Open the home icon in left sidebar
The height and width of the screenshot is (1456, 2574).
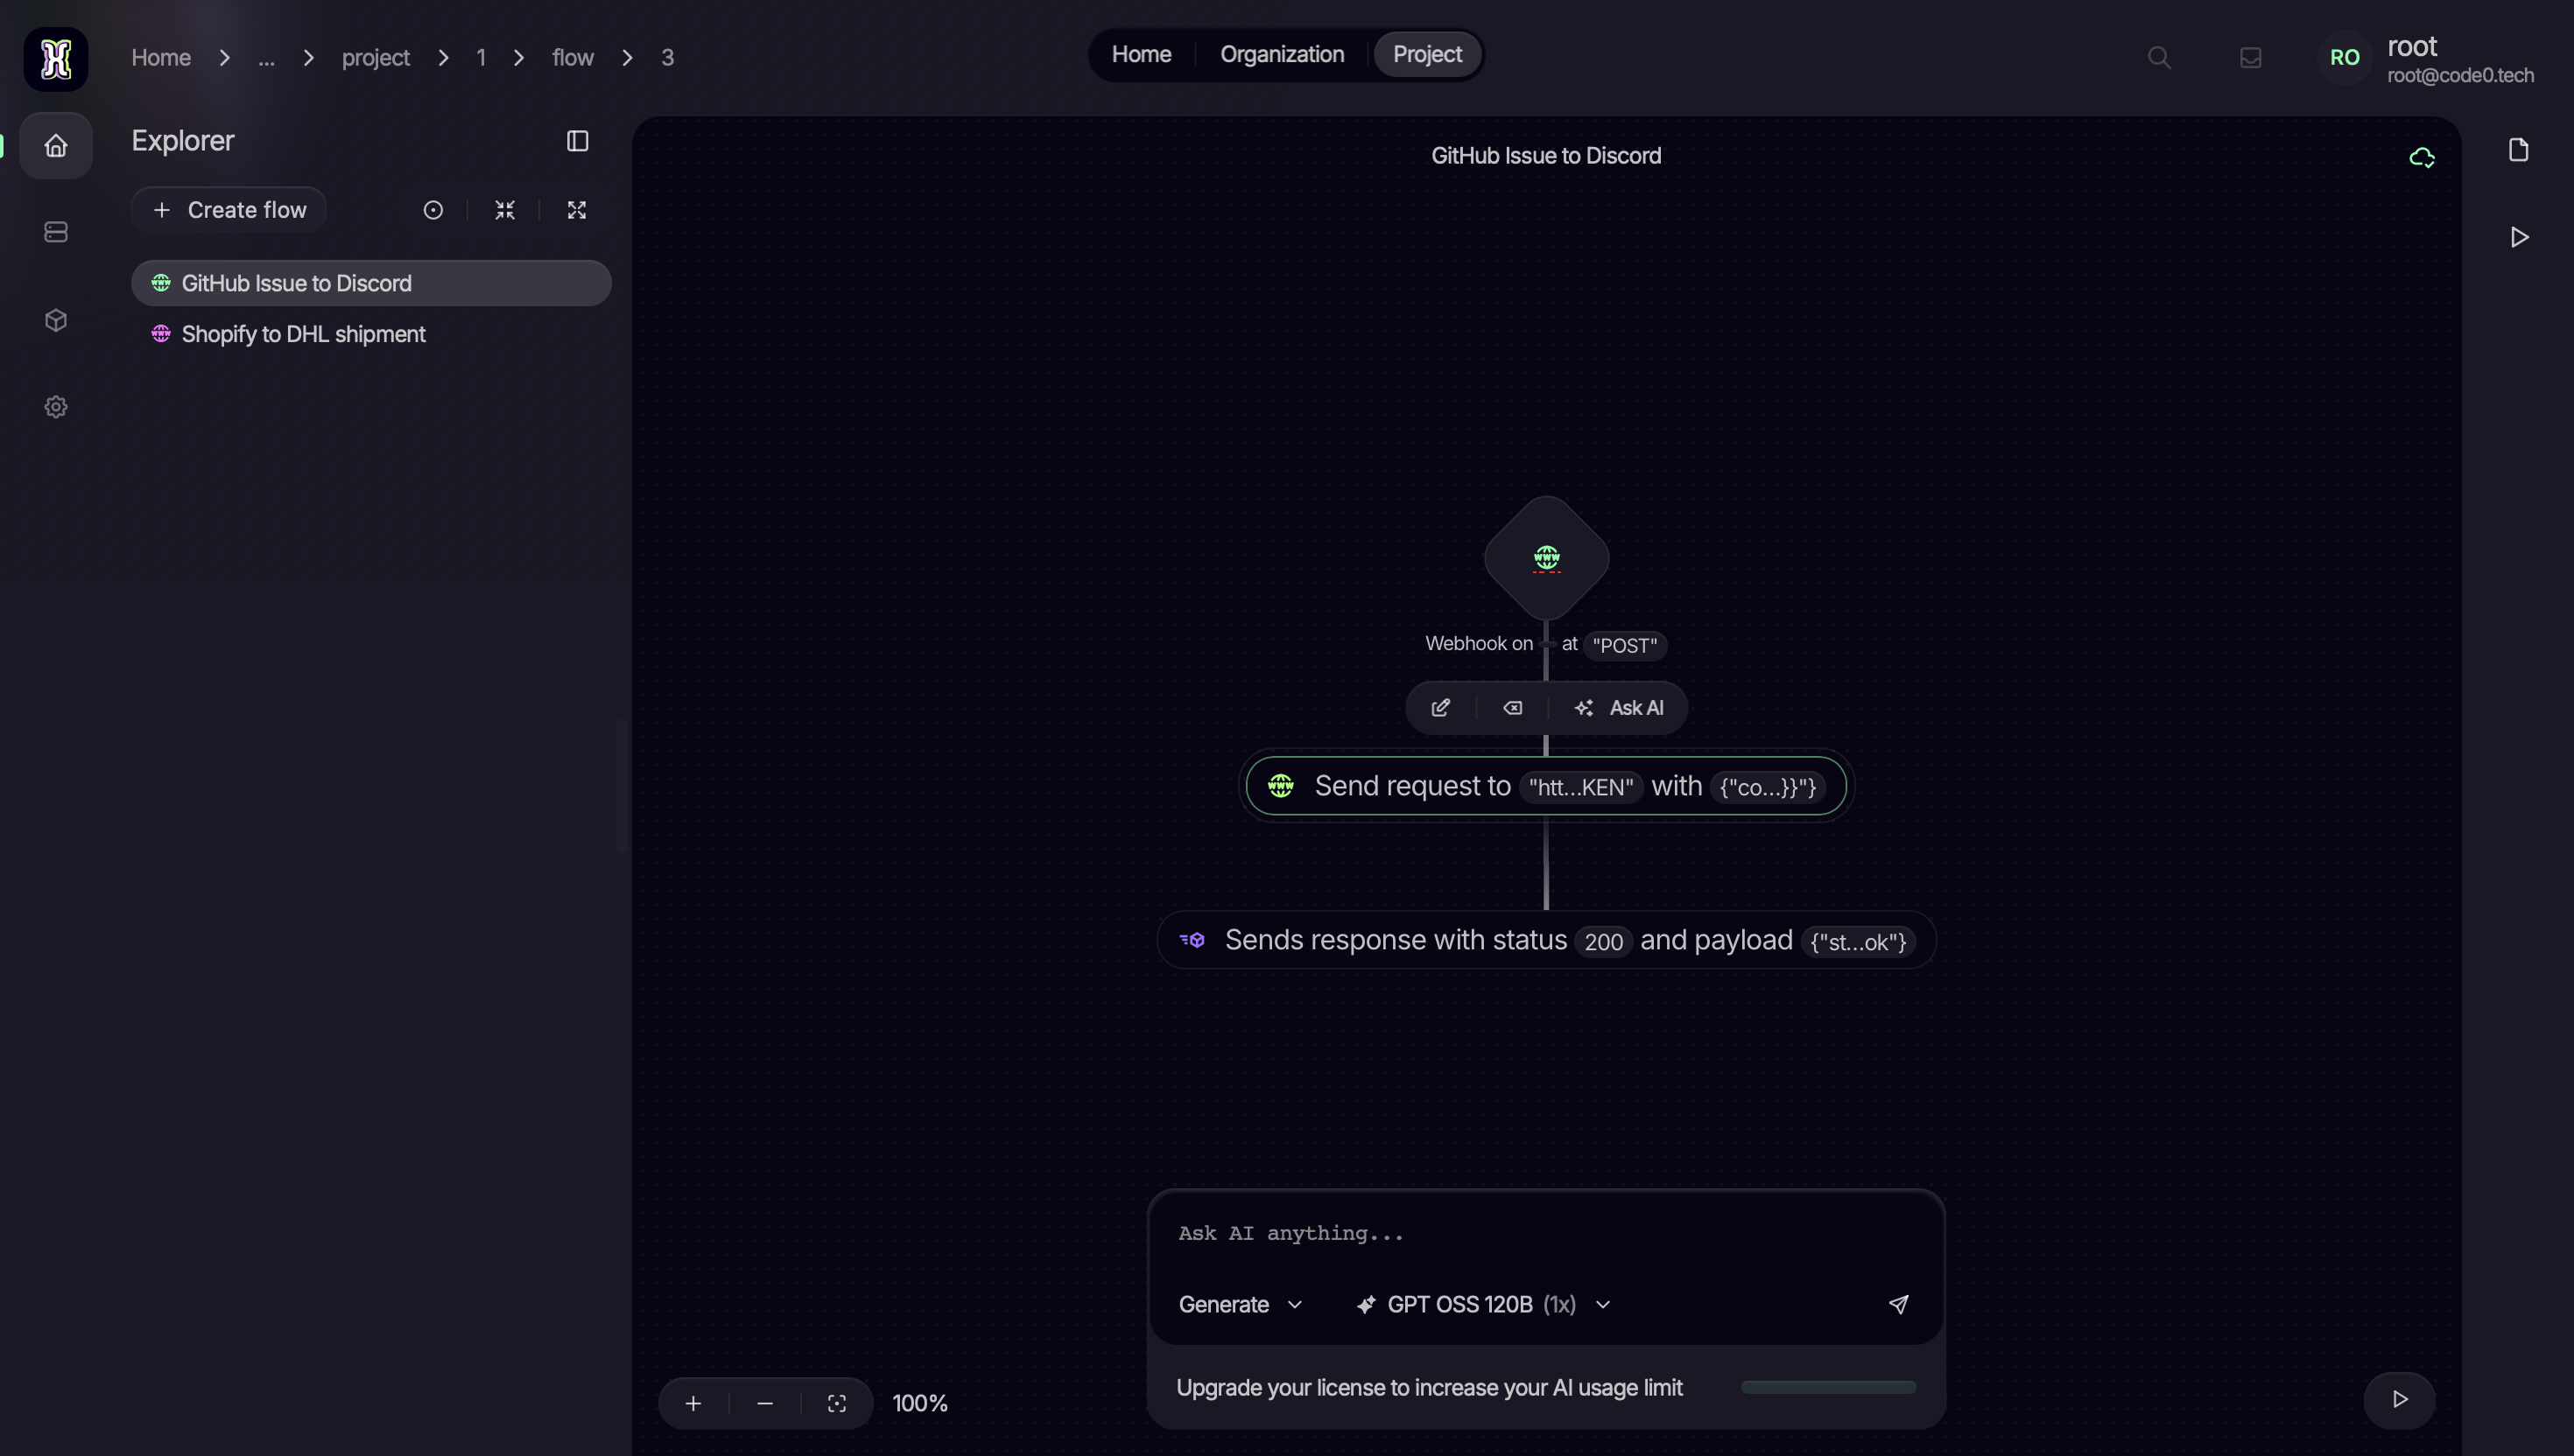(56, 146)
